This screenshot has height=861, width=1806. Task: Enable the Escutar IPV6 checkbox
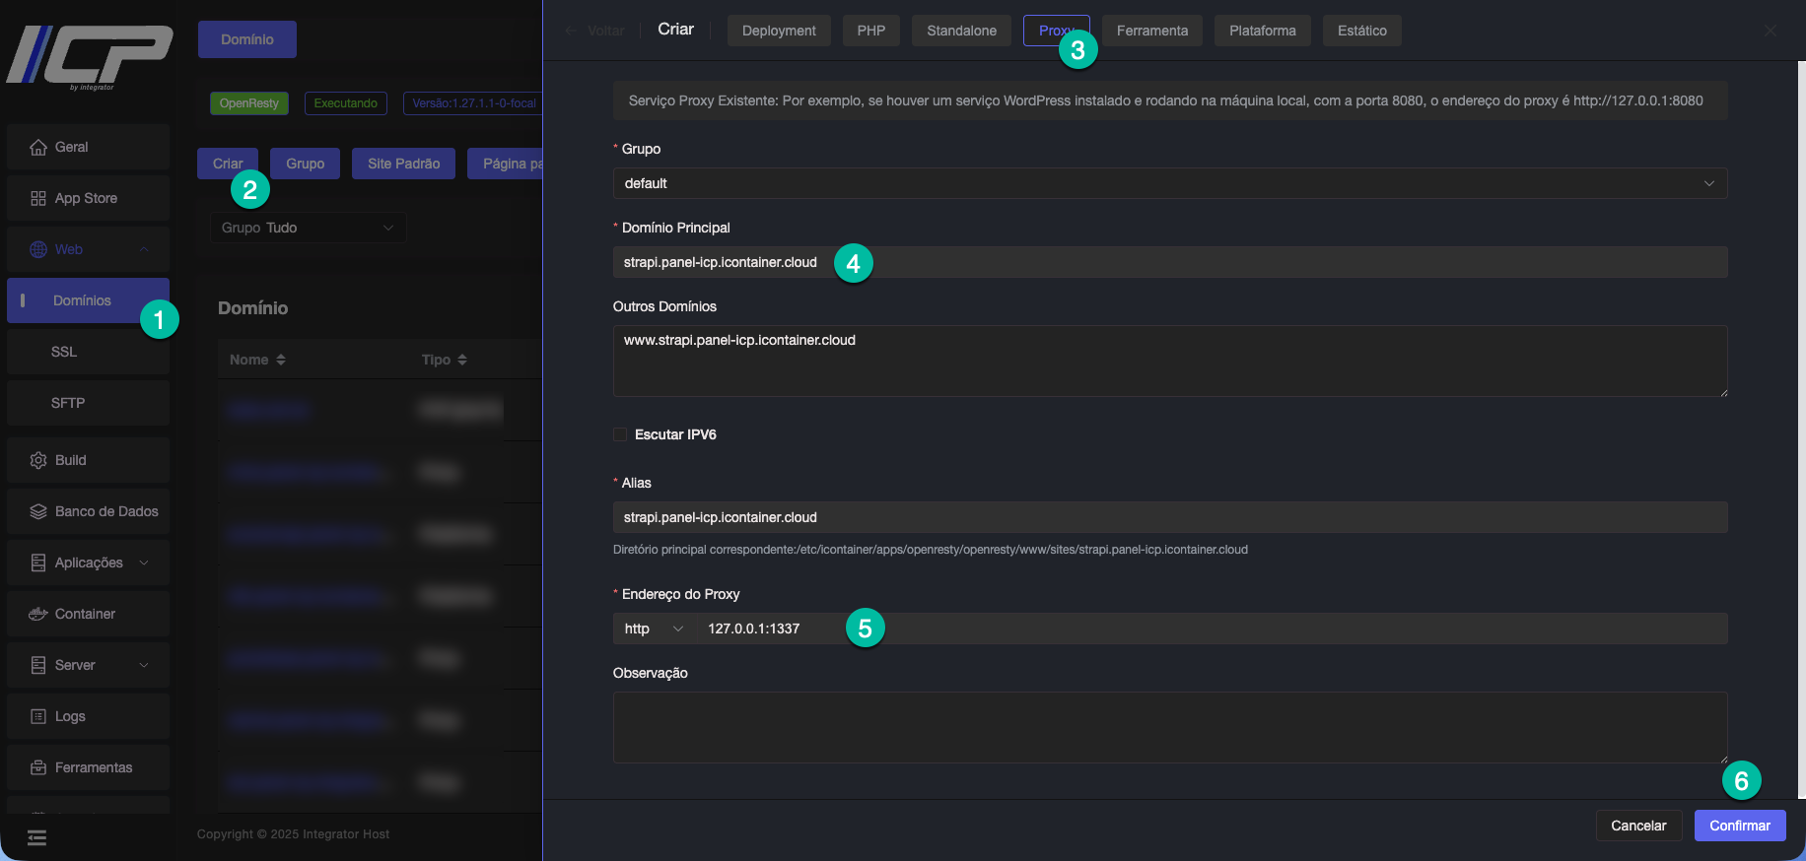coord(620,434)
